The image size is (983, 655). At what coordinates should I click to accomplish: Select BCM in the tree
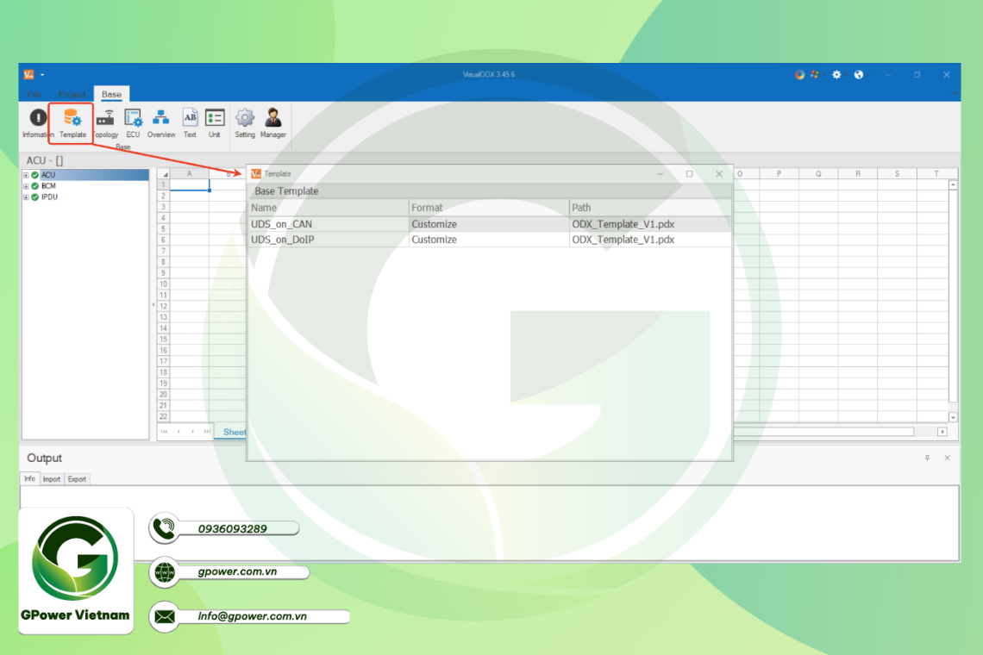(48, 186)
